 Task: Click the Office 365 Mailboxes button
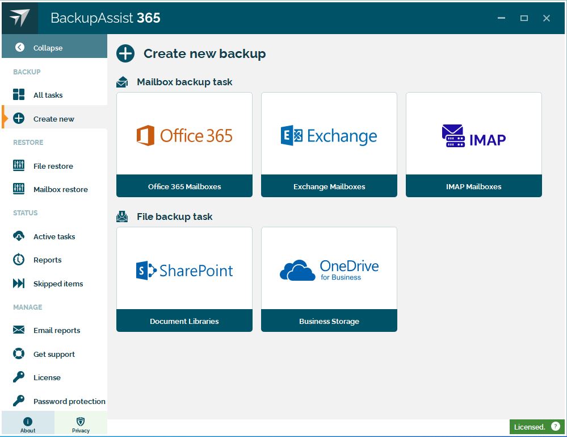[x=184, y=186]
